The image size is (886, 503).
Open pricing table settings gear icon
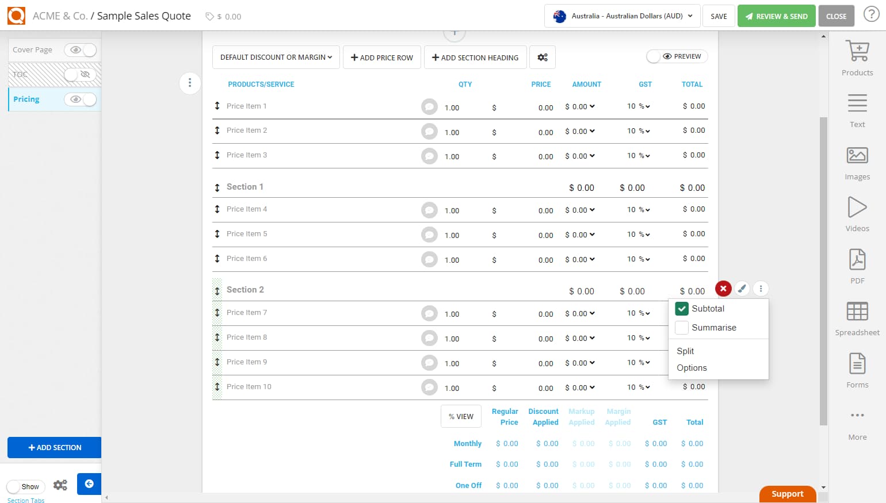[543, 57]
